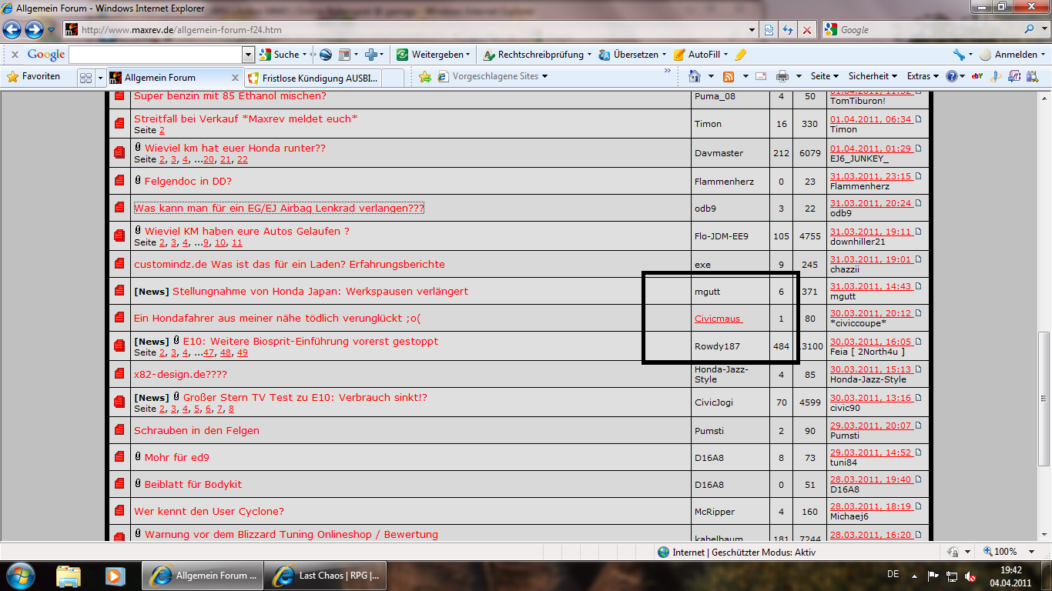Click the browser Back arrow button
Screen dimensions: 1052x591
pyautogui.click(x=13, y=29)
